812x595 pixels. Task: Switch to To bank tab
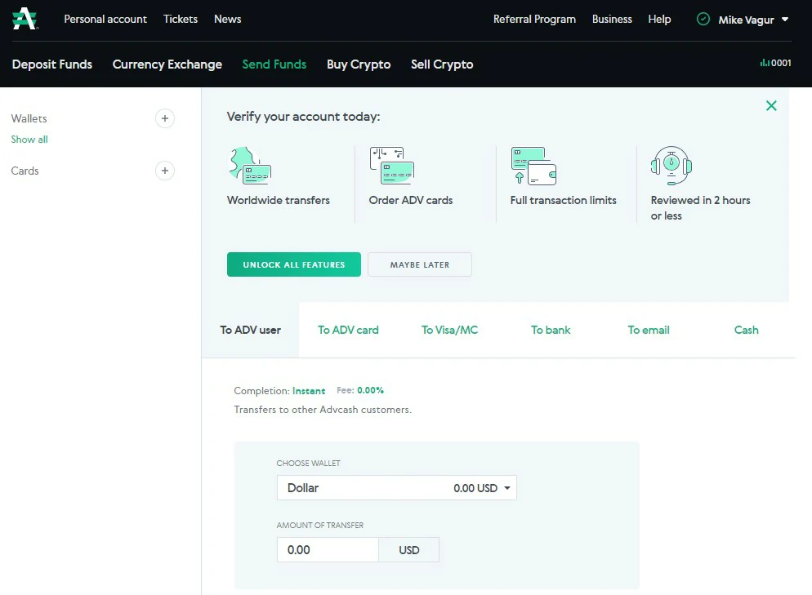point(551,330)
